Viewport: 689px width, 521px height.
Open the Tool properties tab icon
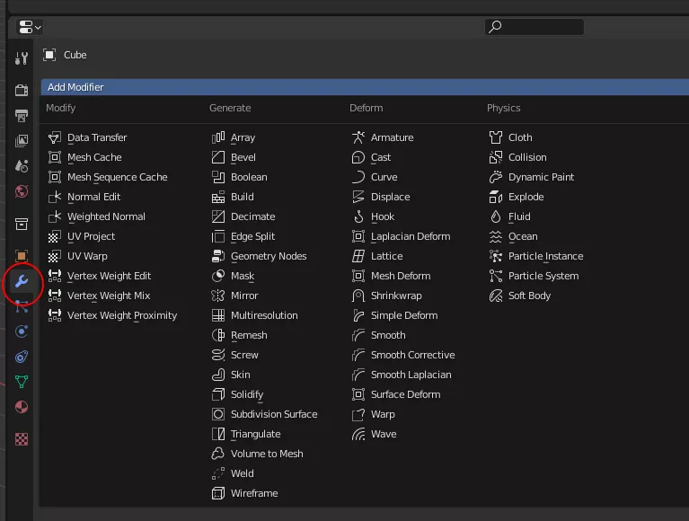pyautogui.click(x=22, y=58)
